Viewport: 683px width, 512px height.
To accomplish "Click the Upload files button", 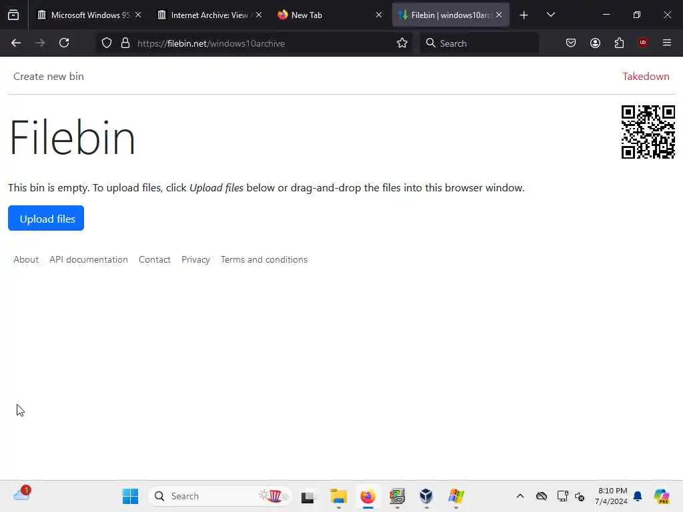I will tap(46, 218).
